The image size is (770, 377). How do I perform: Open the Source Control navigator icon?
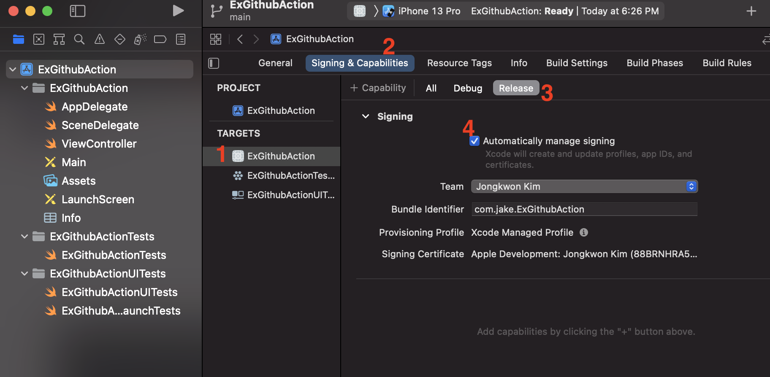[x=39, y=40]
